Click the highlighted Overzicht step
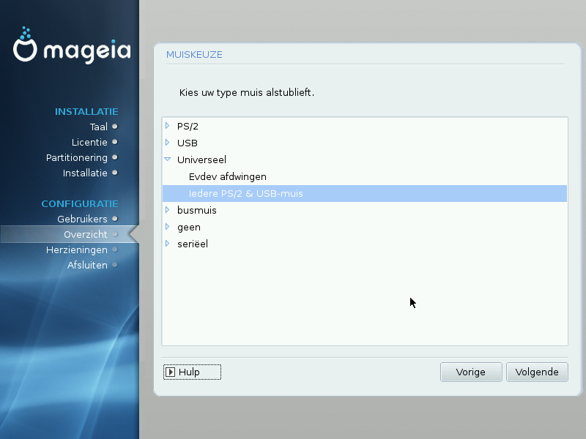The image size is (586, 439). [x=70, y=234]
